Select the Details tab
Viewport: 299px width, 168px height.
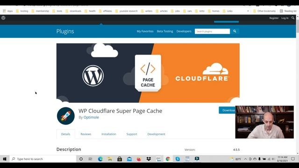coord(65,134)
